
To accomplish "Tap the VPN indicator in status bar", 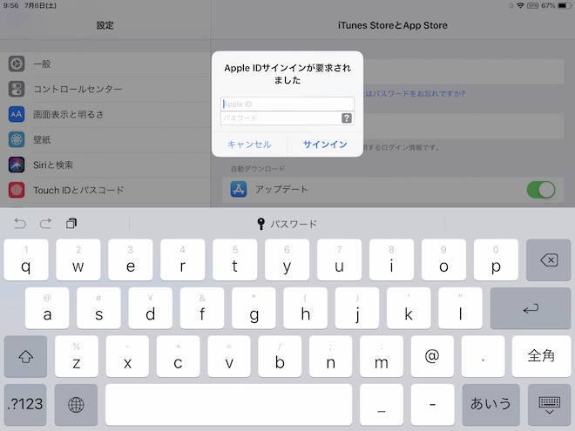I will click(532, 5).
